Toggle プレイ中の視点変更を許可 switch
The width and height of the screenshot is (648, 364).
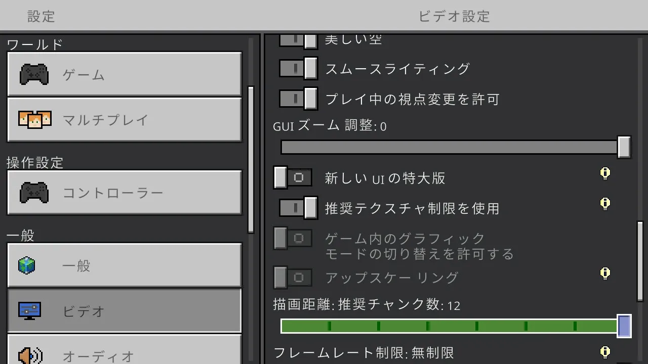point(298,99)
